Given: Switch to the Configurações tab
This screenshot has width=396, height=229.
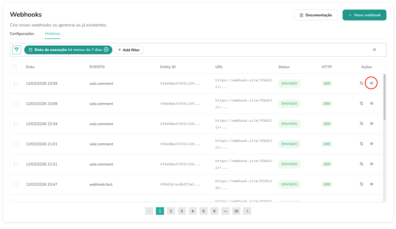Looking at the screenshot, I should click(x=22, y=34).
